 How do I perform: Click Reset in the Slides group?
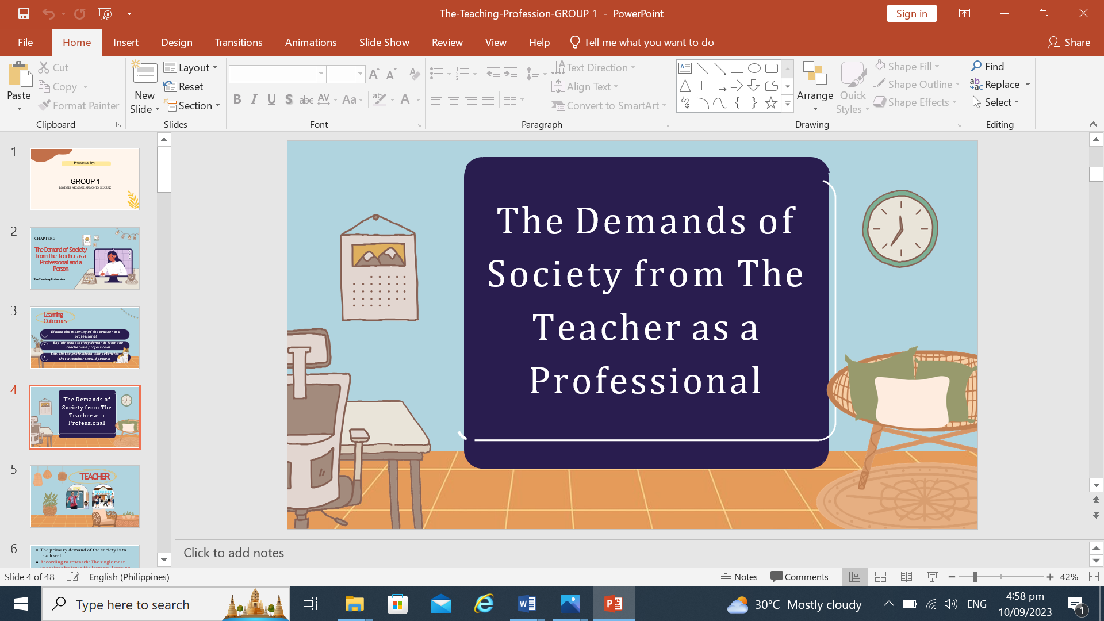pyautogui.click(x=183, y=86)
